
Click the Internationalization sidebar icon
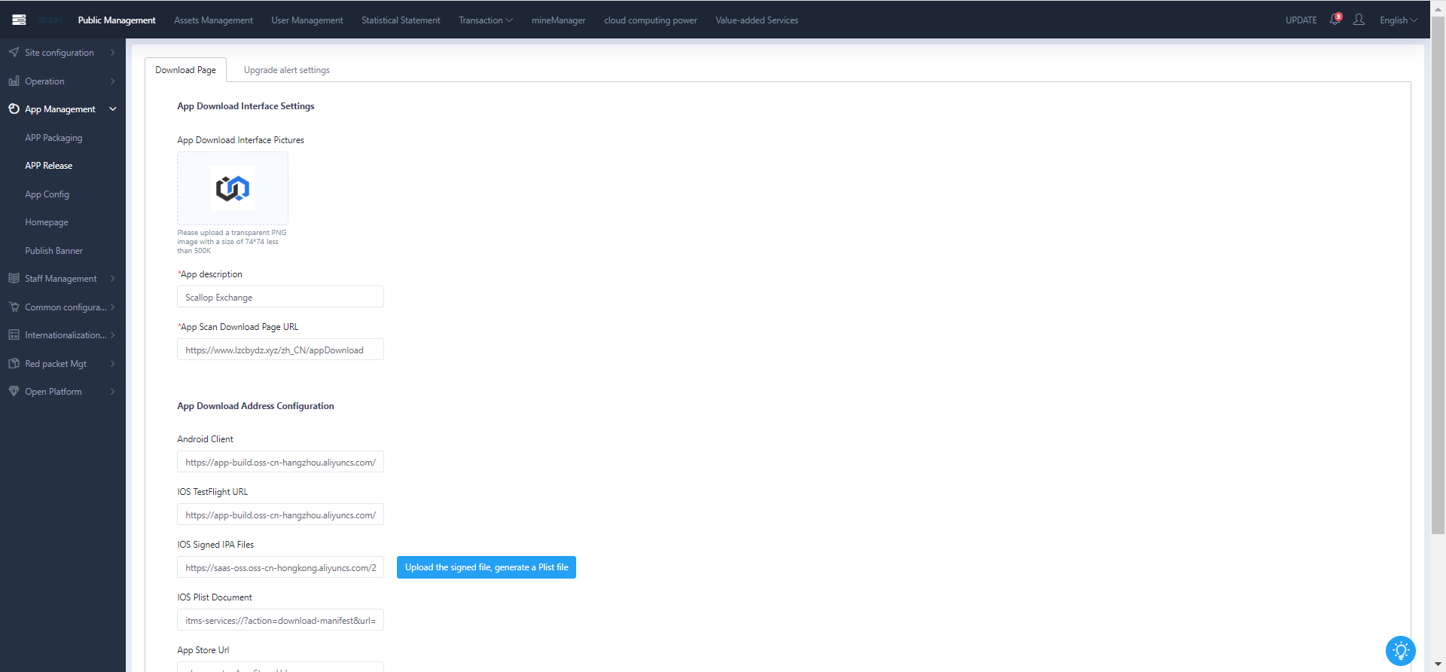pos(14,334)
